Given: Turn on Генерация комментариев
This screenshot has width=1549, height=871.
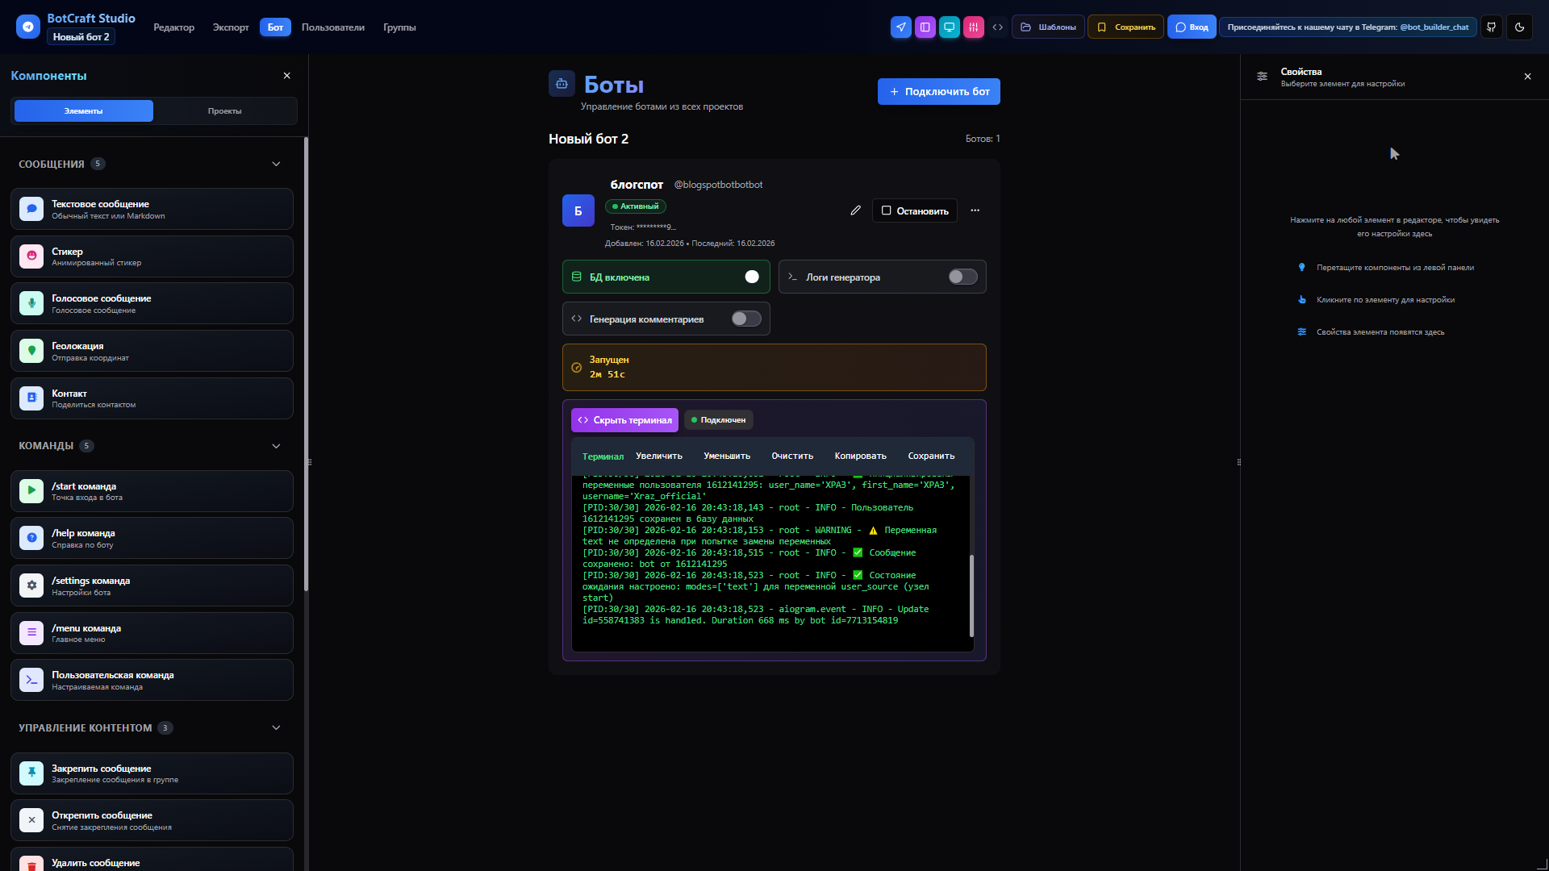Looking at the screenshot, I should point(745,319).
